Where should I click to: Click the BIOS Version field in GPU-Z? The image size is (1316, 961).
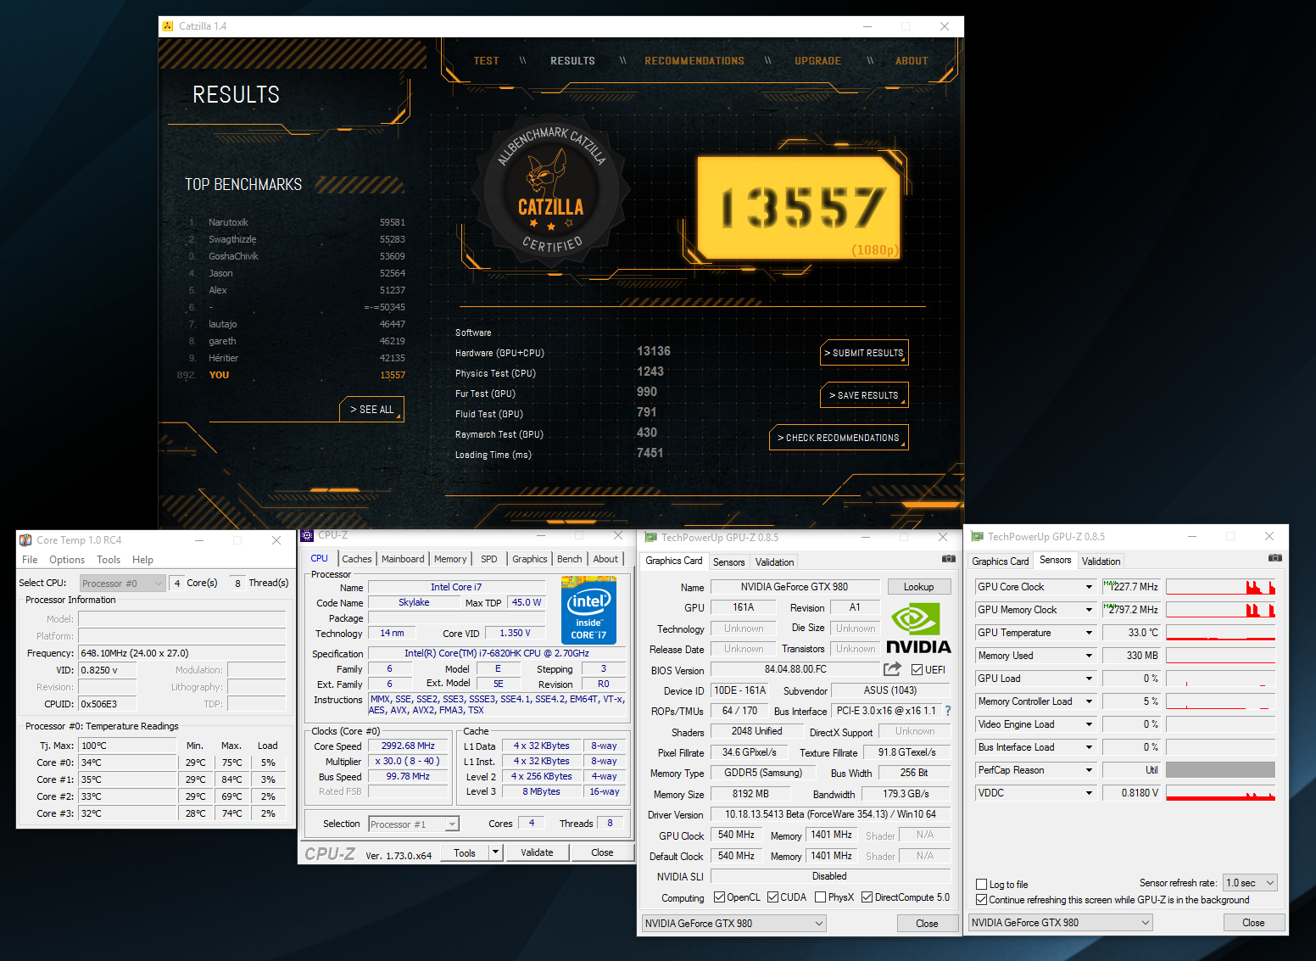[x=795, y=669]
